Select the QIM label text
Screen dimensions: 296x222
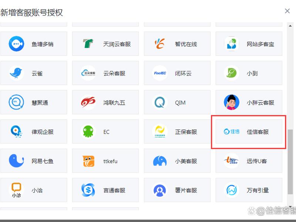[x=180, y=102]
